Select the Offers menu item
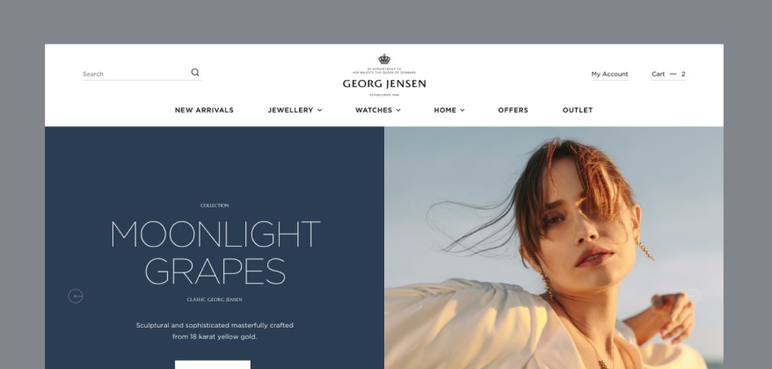This screenshot has width=772, height=369. [513, 110]
